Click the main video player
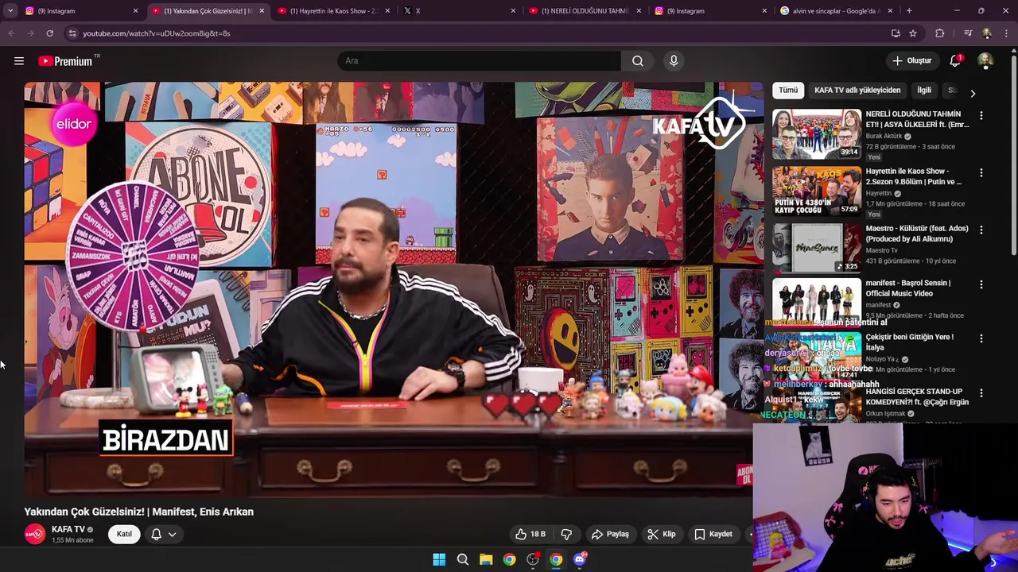Screen dimensions: 1018x572 [394, 289]
